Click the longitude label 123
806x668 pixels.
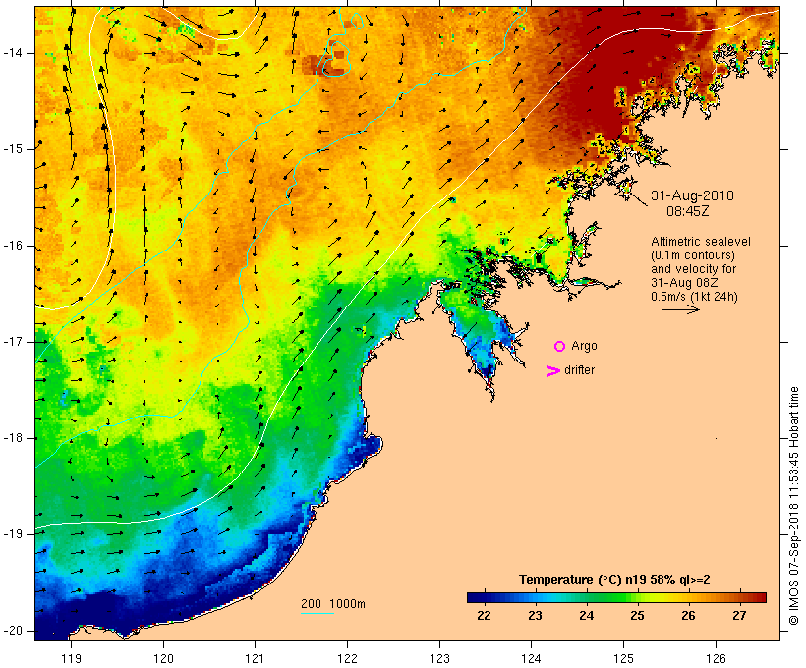tap(439, 658)
